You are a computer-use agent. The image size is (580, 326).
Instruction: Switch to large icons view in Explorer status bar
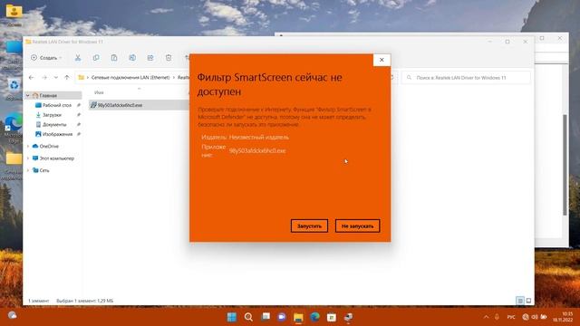528,301
